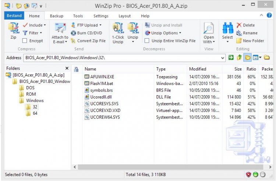Enable the Encrypt checkbox
This screenshot has height=181, width=276.
click(24, 41)
